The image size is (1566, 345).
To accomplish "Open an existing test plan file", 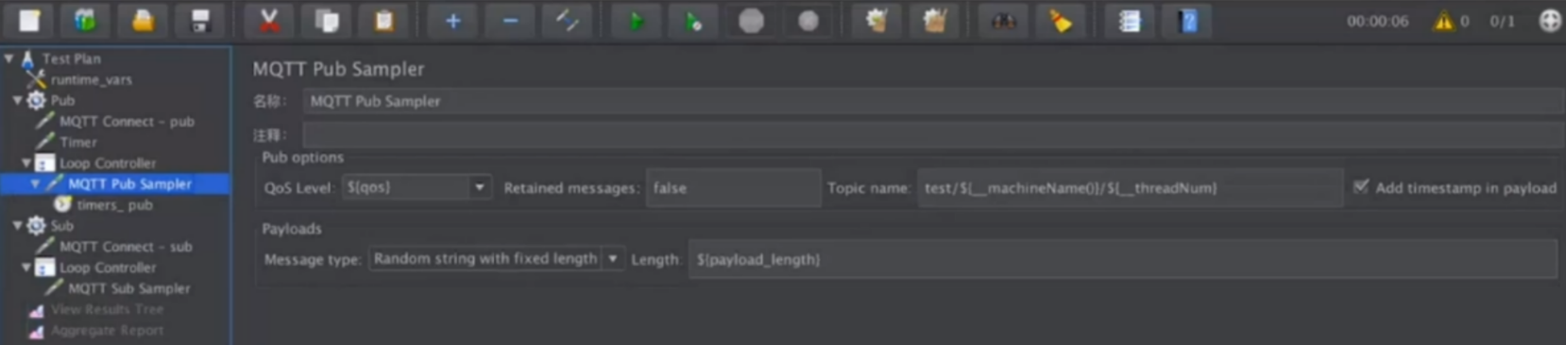I will 143,21.
